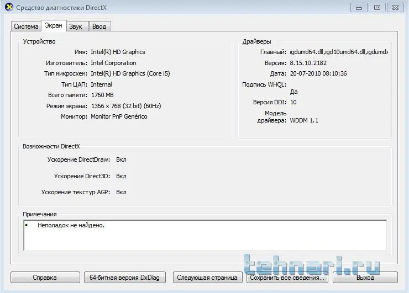Viewport: 409px width, 293px height.
Task: Click driver version 8.15.10.2182
Action: coord(308,63)
